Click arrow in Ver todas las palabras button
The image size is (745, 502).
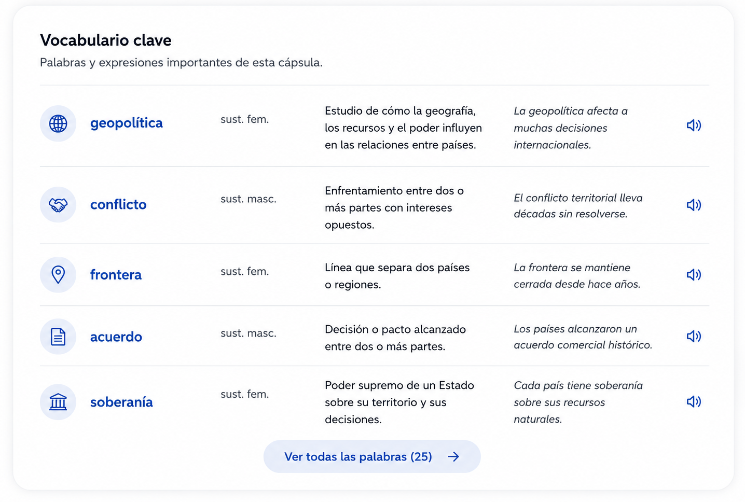453,456
